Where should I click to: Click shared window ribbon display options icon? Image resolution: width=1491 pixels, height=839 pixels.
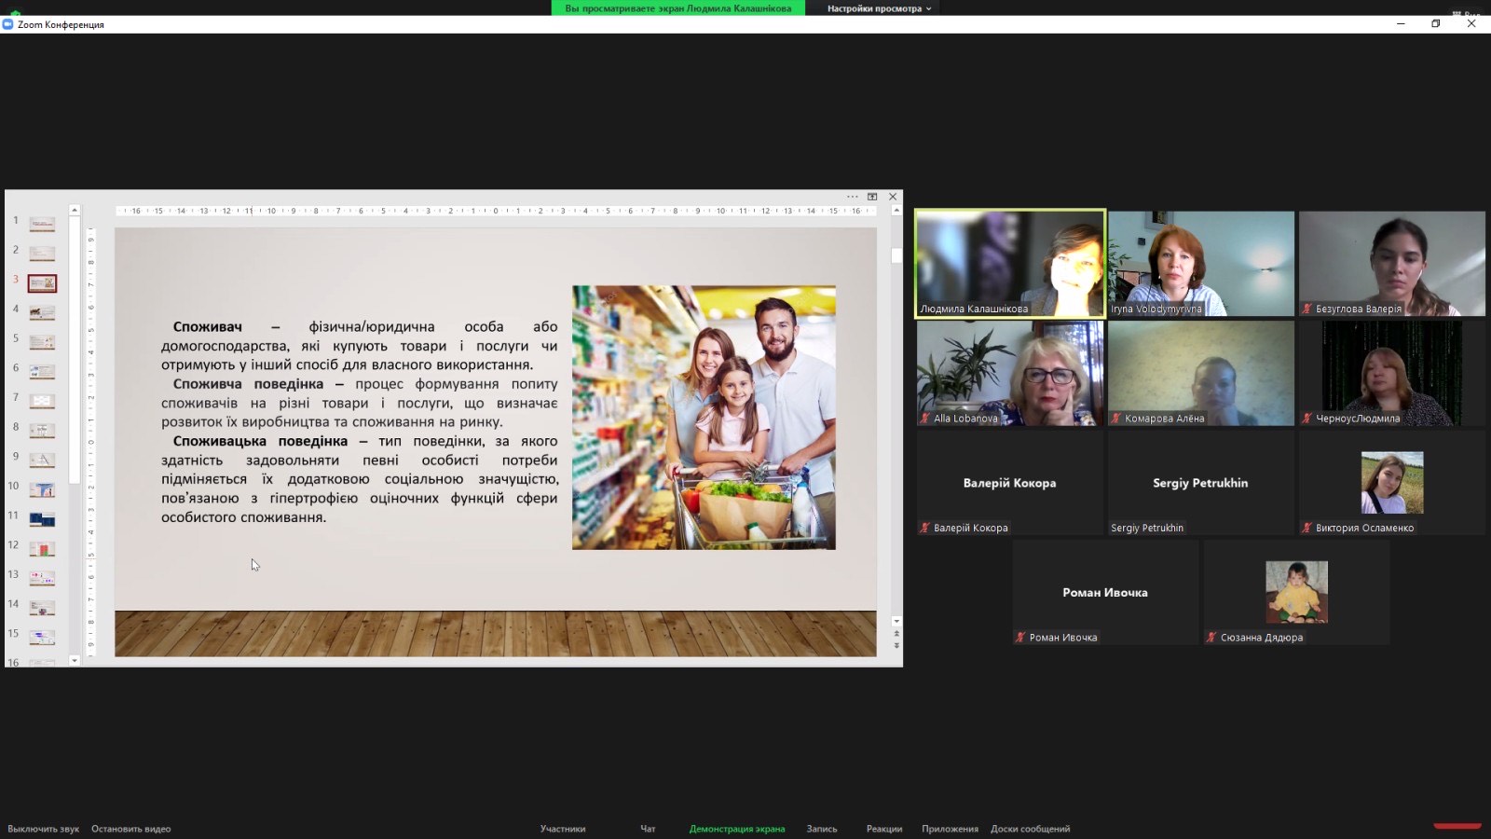[872, 197]
